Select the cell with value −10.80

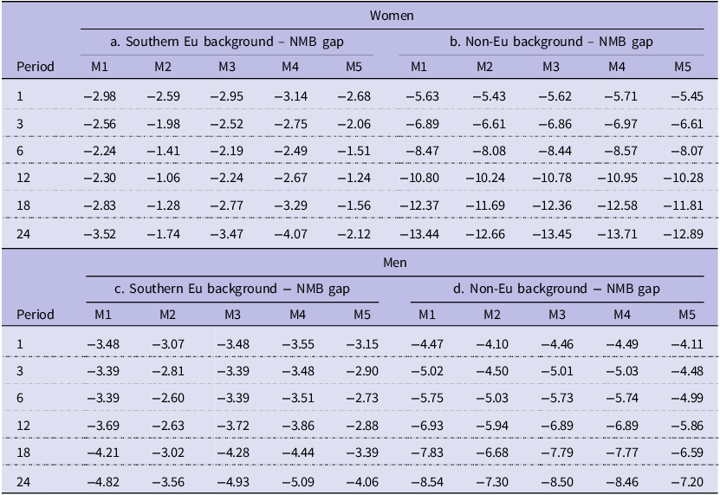[419, 178]
